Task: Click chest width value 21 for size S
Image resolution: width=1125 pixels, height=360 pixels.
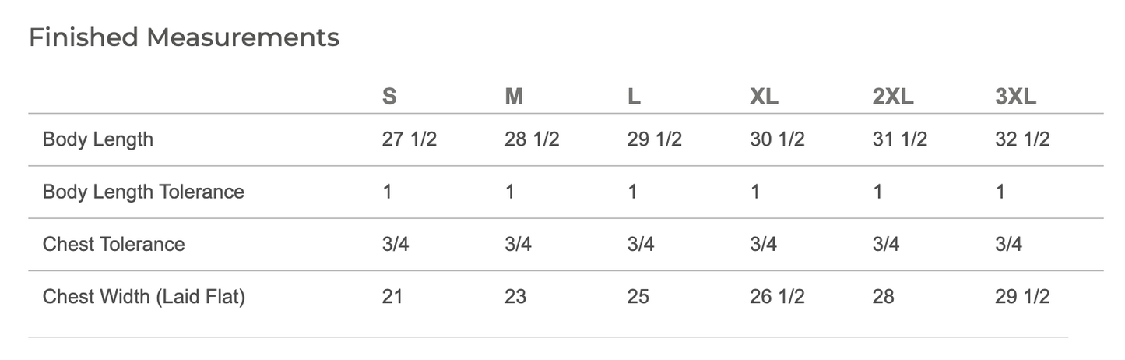Action: point(392,297)
